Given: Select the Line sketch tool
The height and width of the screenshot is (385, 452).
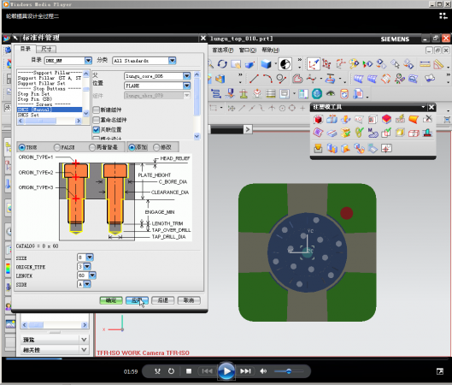Looking at the screenshot, I should (255, 78).
